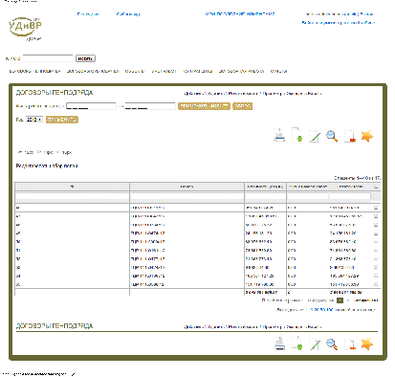Image resolution: width=395 pixels, height=377 pixels.
Task: Click the orange star icon in bottom toolbar
Action: click(x=367, y=344)
